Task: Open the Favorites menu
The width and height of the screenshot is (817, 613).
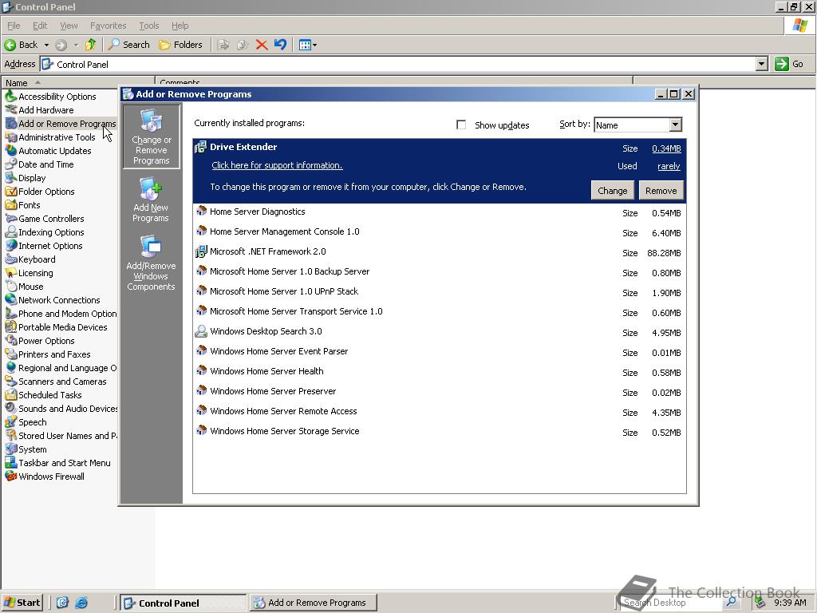Action: click(x=108, y=26)
